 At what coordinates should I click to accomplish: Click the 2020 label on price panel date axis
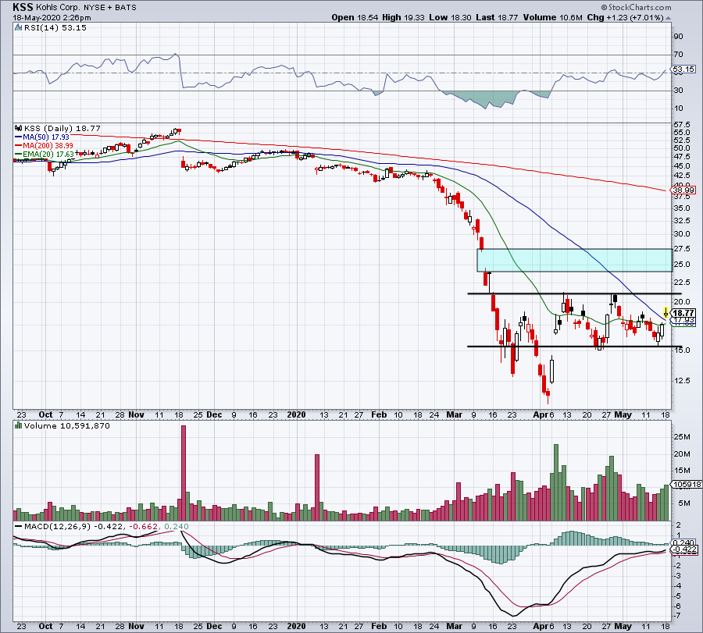coord(296,414)
